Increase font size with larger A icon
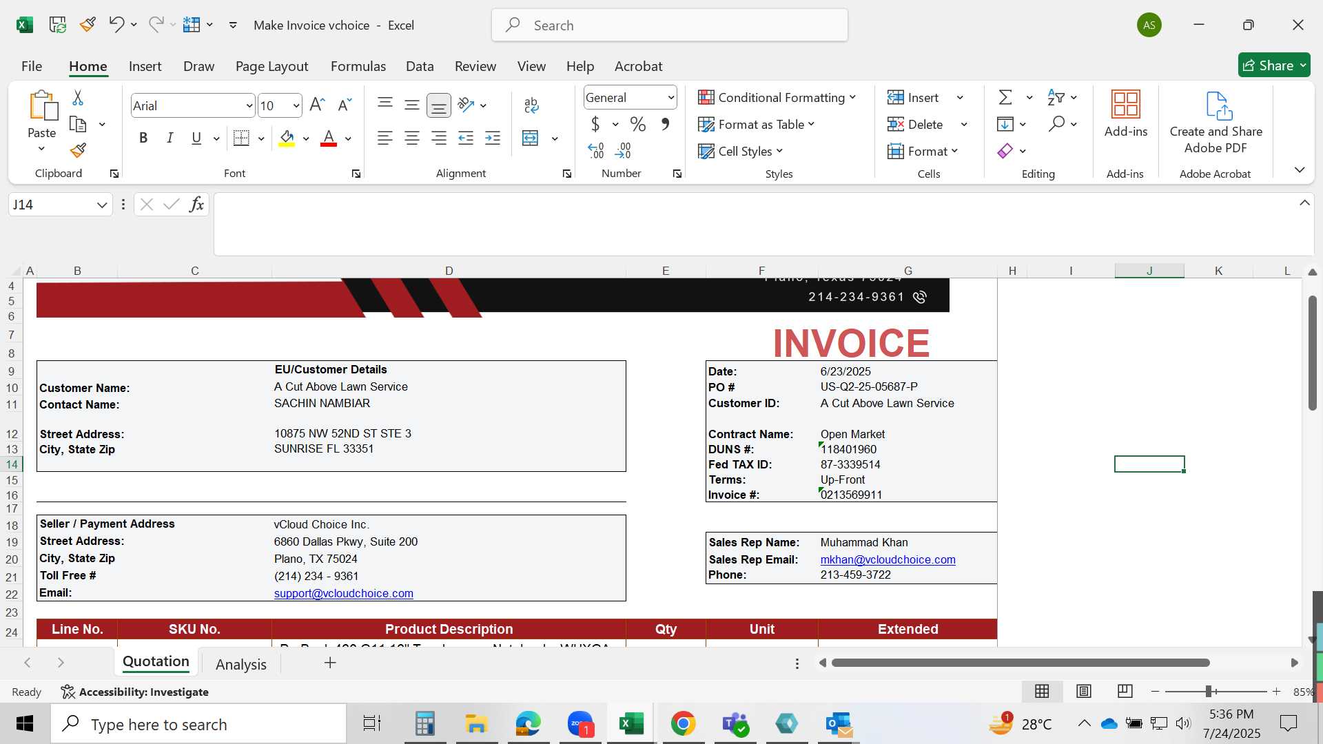The height and width of the screenshot is (744, 1323). [x=317, y=105]
